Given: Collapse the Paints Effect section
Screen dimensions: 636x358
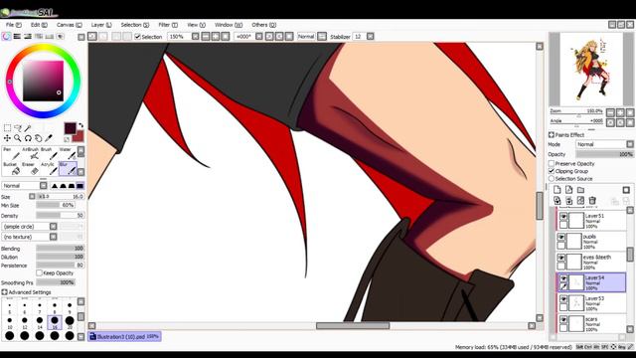Looking at the screenshot, I should tap(552, 135).
